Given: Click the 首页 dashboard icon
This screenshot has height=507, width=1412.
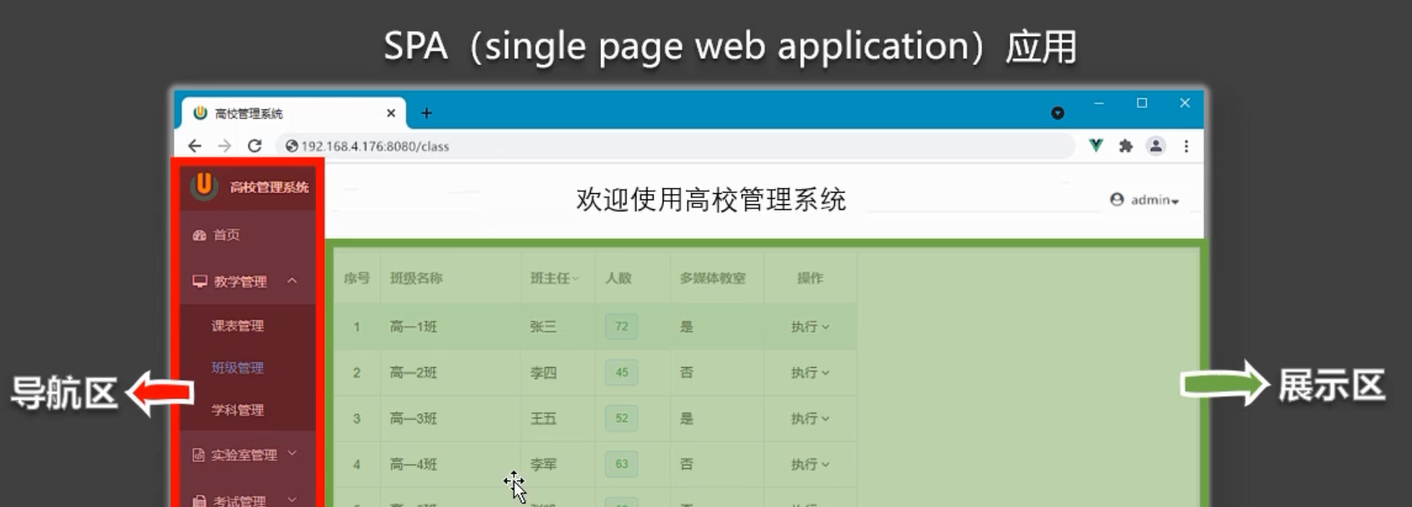Looking at the screenshot, I should click(x=199, y=235).
